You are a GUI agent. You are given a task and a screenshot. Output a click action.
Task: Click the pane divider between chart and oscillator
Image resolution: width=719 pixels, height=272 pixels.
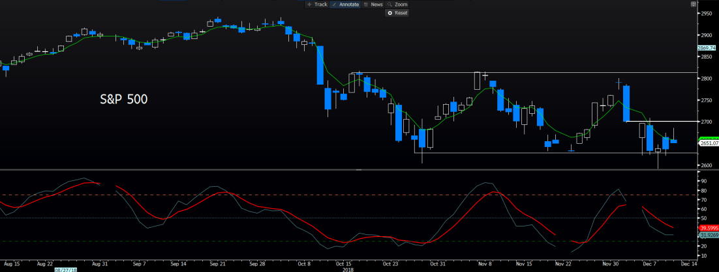(x=358, y=169)
